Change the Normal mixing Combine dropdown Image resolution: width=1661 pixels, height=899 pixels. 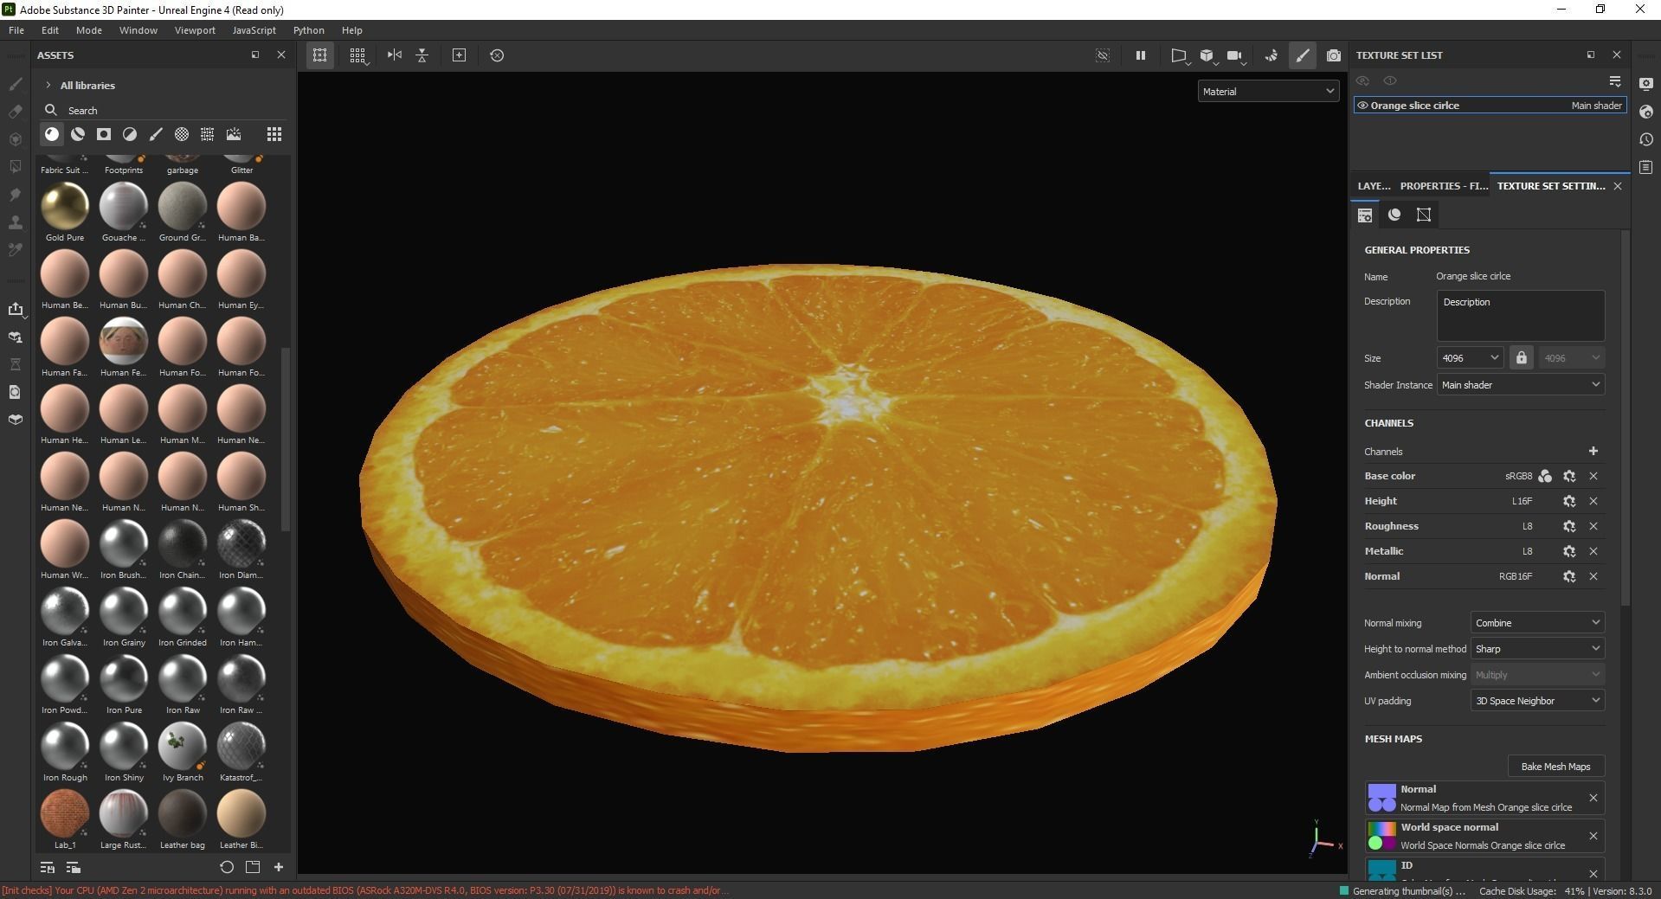(x=1536, y=622)
